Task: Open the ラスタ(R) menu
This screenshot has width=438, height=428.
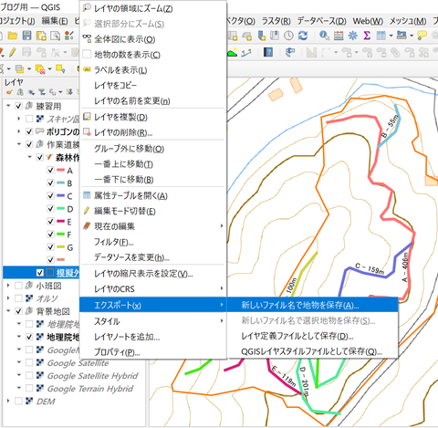Action: pos(276,21)
